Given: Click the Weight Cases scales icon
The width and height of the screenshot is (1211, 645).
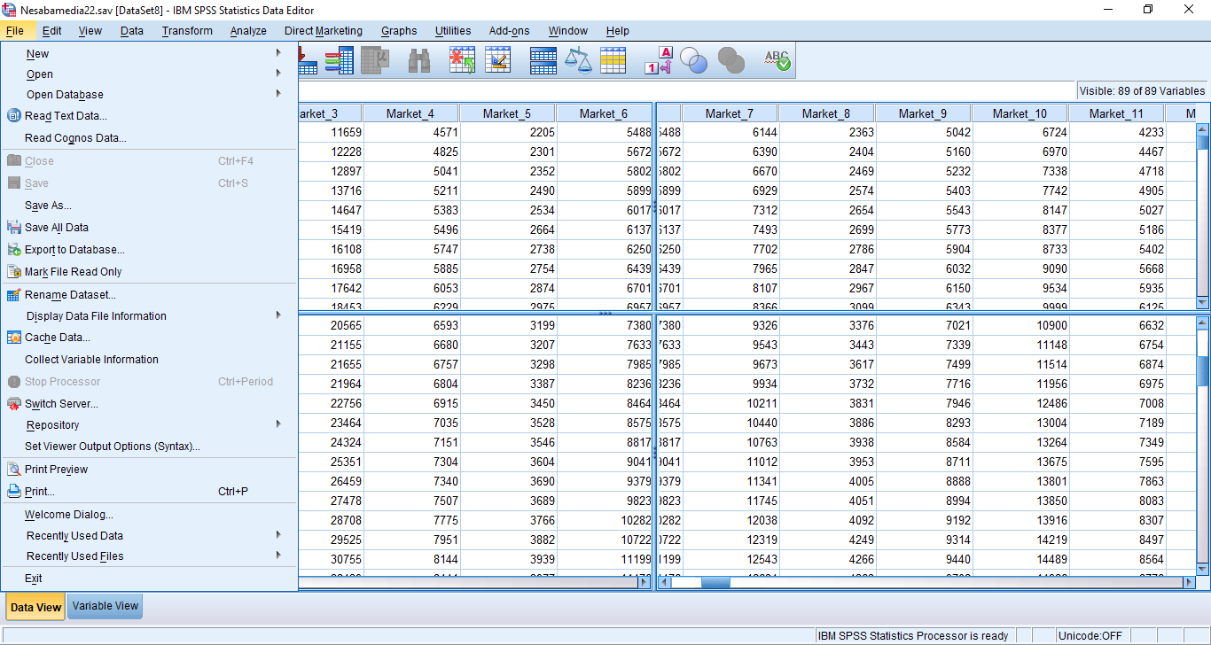Looking at the screenshot, I should tap(578, 60).
